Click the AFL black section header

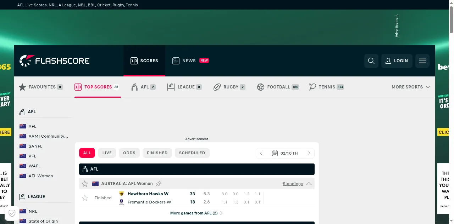point(197,169)
